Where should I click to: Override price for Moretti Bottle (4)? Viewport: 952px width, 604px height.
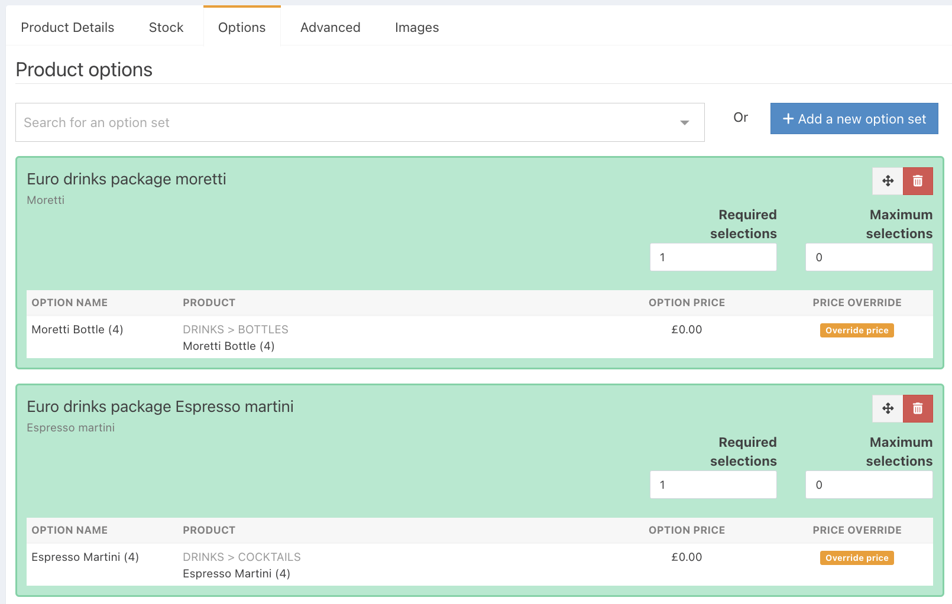click(x=857, y=330)
